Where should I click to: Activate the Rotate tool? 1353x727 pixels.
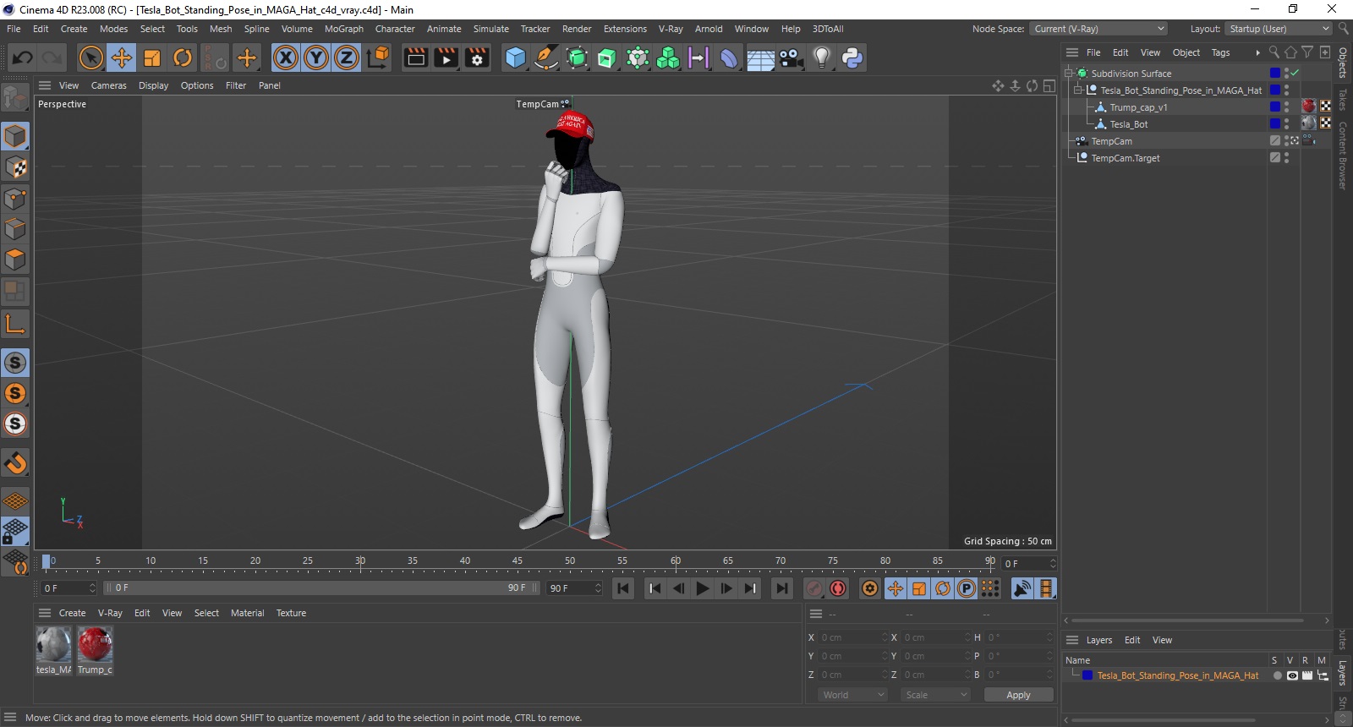pyautogui.click(x=183, y=57)
